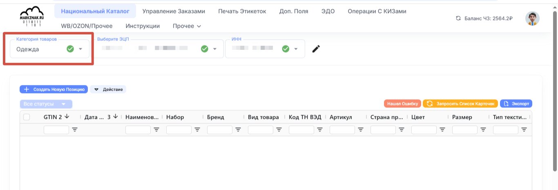This screenshot has width=558, height=190.
Task: Tick the select-all checkbox in table header
Action: [27, 117]
